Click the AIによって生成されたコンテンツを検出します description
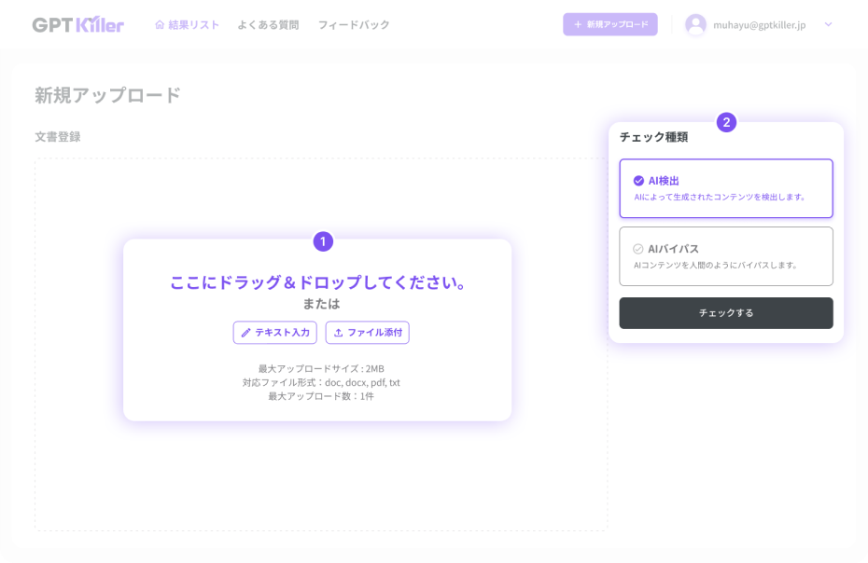 pos(721,197)
